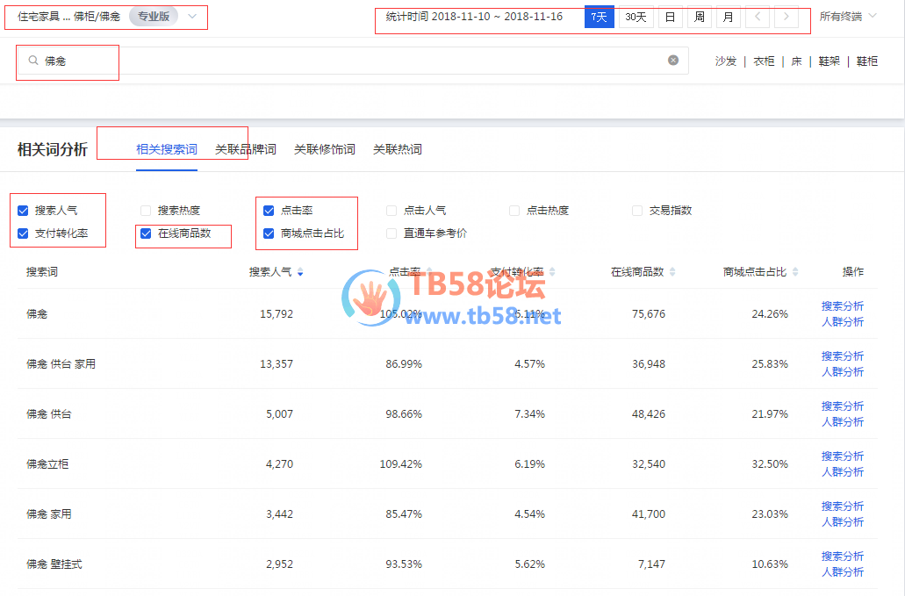Click the 沙发 suggested keyword
905x596 pixels.
726,61
